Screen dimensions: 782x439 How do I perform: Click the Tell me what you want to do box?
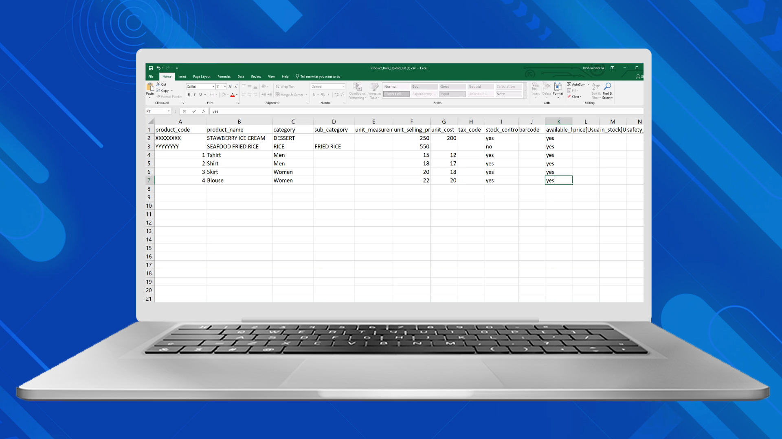pyautogui.click(x=320, y=76)
